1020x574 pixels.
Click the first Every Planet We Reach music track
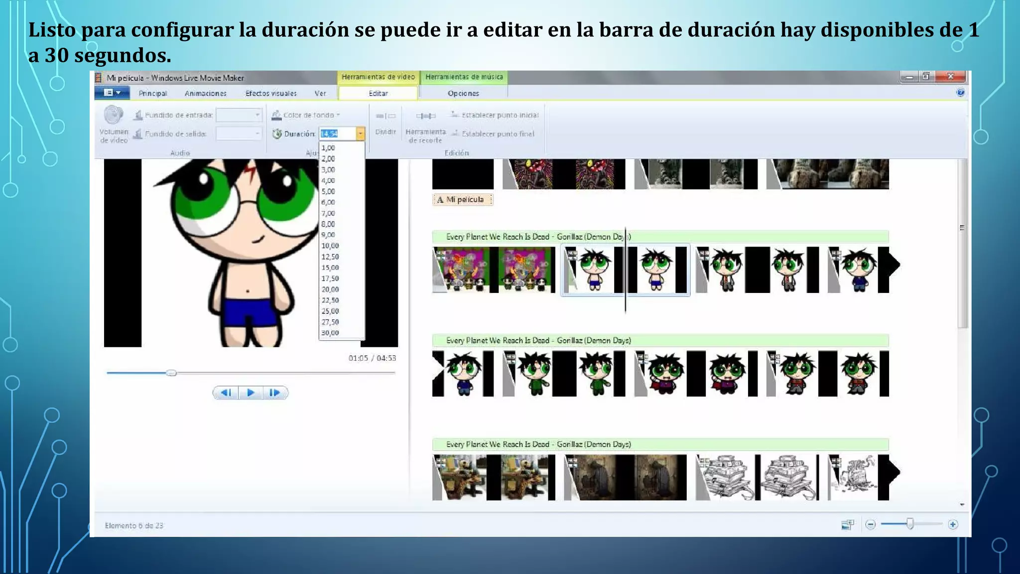pos(660,237)
